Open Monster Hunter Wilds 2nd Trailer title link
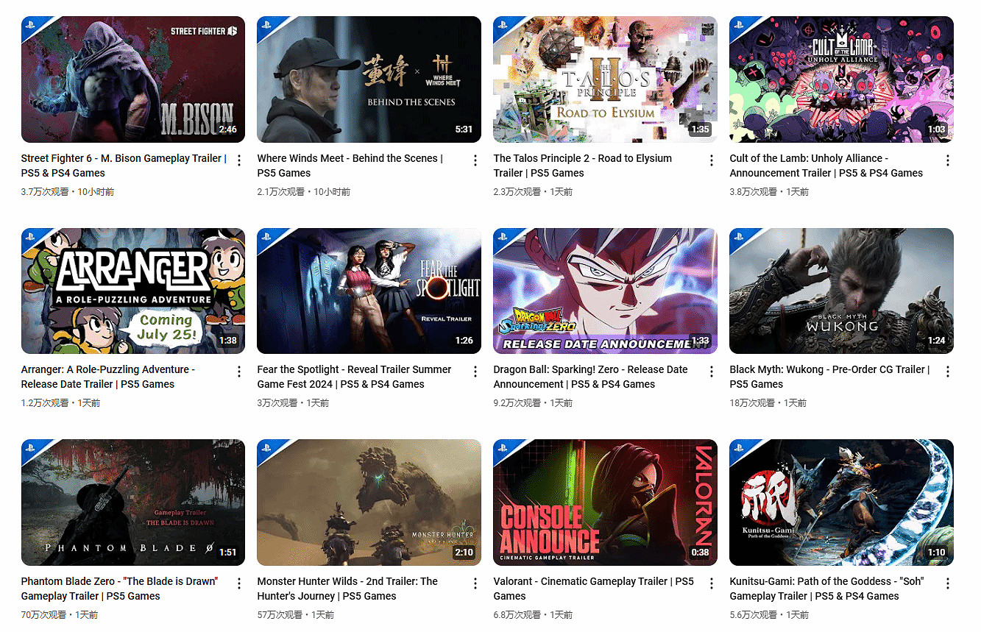The height and width of the screenshot is (632, 981). pyautogui.click(x=347, y=589)
